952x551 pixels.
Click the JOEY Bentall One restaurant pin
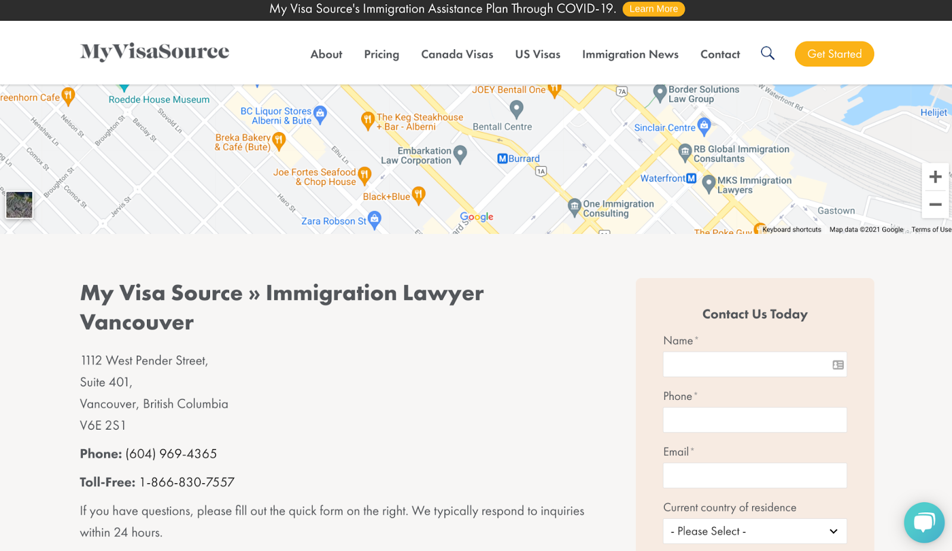(x=554, y=90)
